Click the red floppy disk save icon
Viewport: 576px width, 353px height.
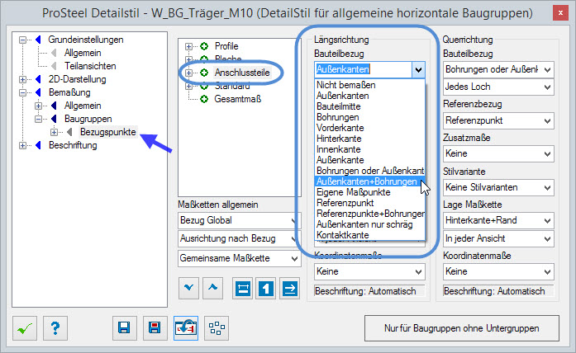point(155,328)
